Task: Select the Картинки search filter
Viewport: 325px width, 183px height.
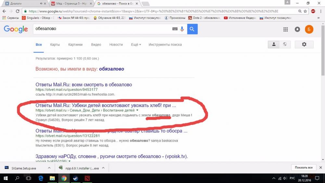Action: pyautogui.click(x=75, y=45)
